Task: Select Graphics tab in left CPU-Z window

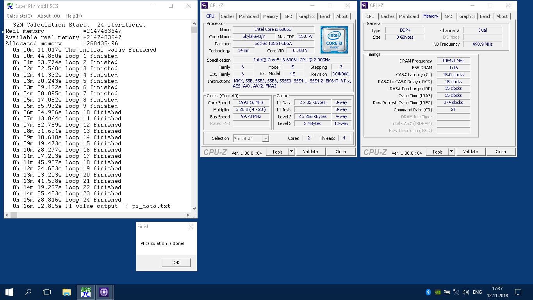Action: pos(307,16)
